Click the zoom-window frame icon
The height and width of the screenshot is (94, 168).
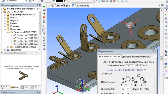[x=166, y=22]
